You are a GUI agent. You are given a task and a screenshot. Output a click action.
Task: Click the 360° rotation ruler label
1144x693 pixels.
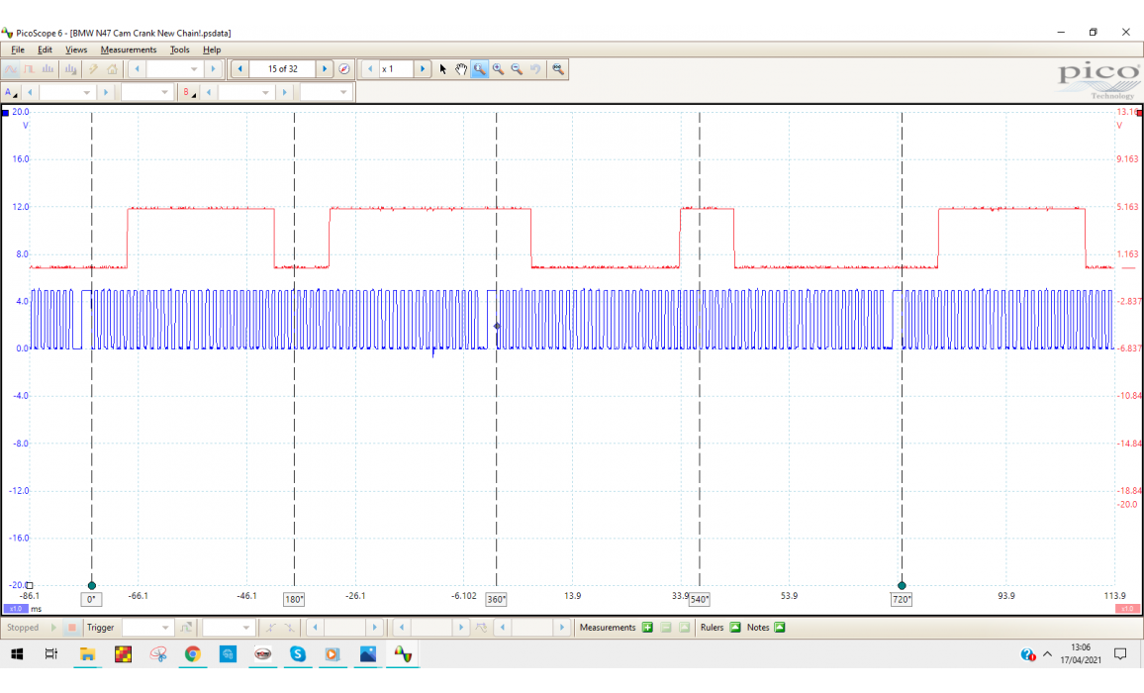coord(496,599)
